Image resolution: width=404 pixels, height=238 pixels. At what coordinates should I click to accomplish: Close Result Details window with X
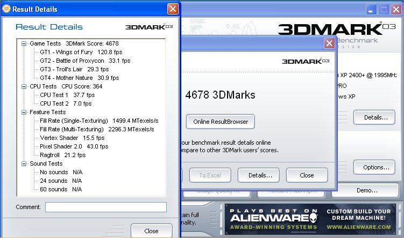[173, 9]
